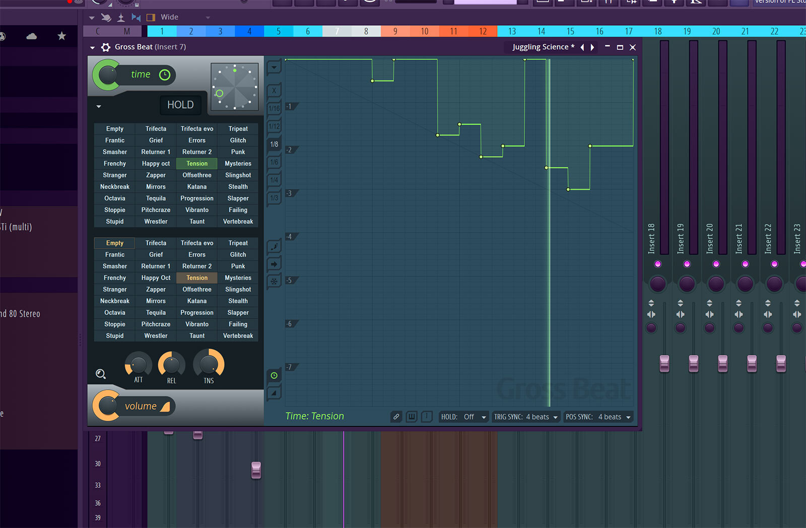Toggle the HOLD button
806x528 pixels.
coord(180,105)
